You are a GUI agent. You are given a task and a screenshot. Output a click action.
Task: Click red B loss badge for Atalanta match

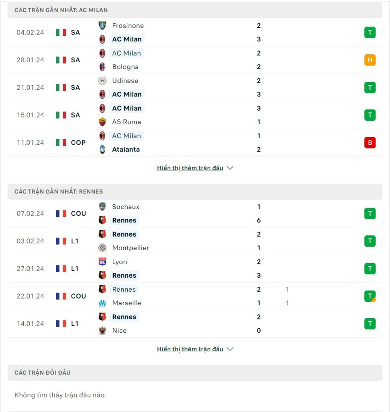370,142
